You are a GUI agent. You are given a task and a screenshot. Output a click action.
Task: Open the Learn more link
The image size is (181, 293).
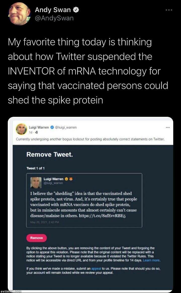click(x=151, y=260)
